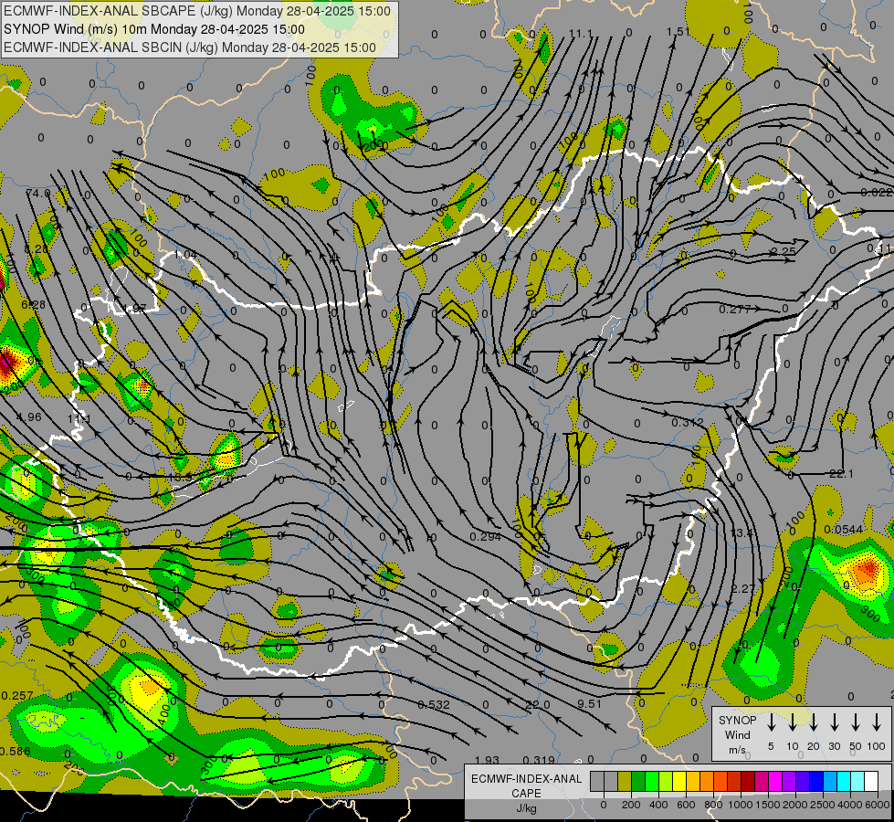
Task: Click the 6000 tick label on the CAPE scale
Action: pyautogui.click(x=878, y=805)
